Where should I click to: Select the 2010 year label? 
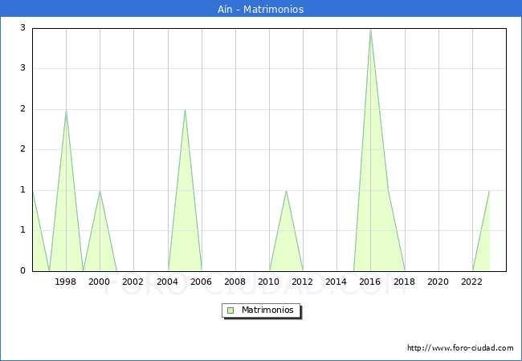[x=269, y=282]
